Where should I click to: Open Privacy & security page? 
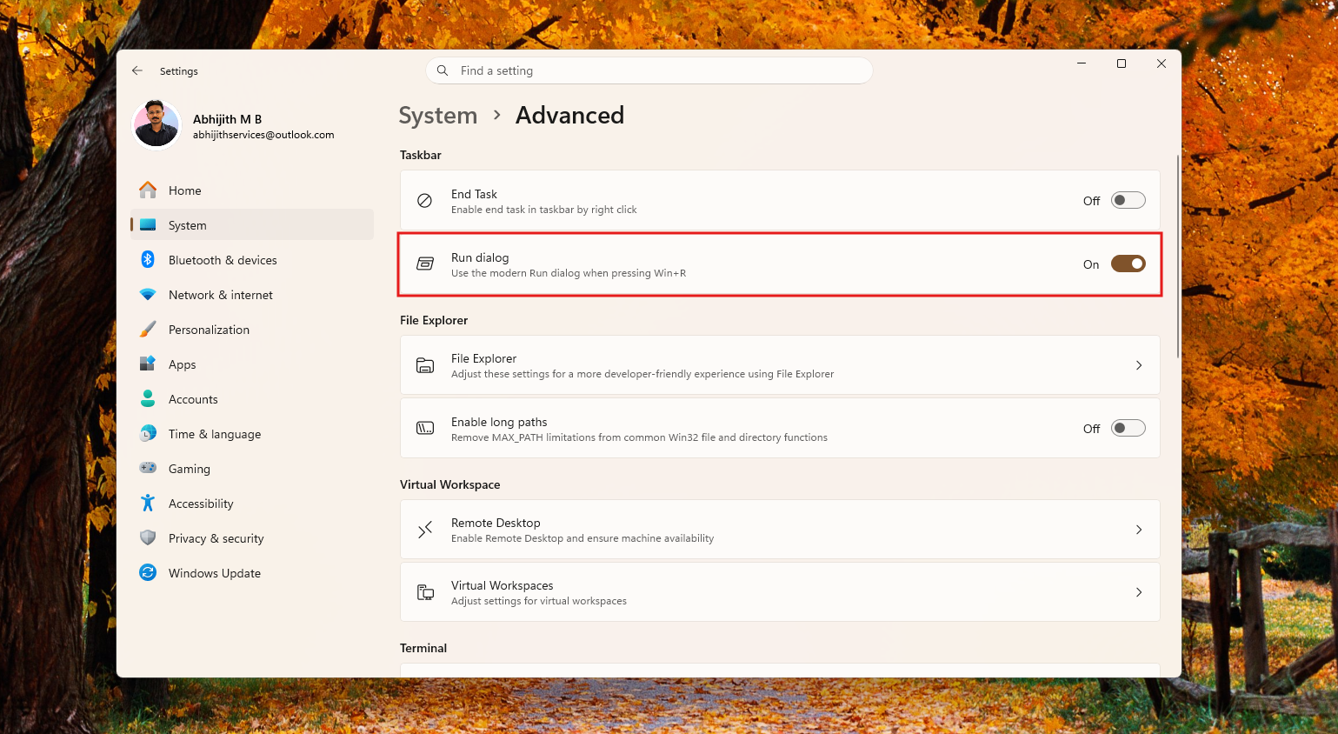point(252,537)
